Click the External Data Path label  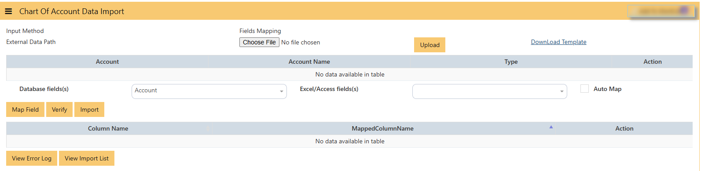tap(31, 42)
